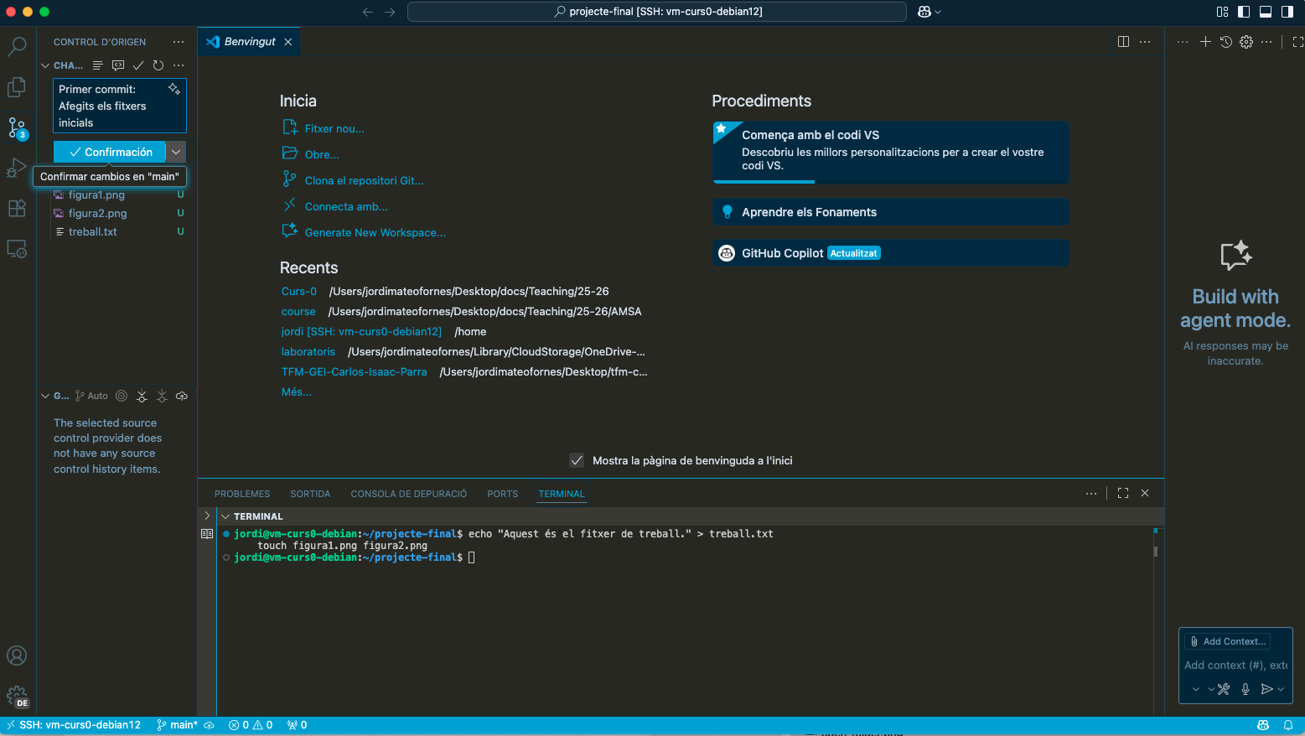1305x736 pixels.
Task: Click the Obre... link
Action: [x=322, y=154]
